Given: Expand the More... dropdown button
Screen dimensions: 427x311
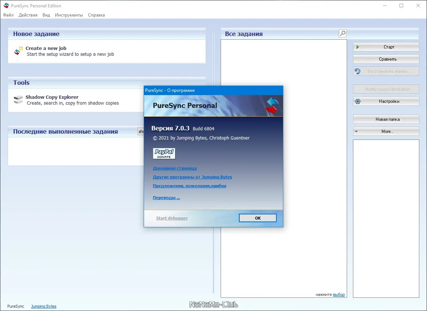Looking at the screenshot, I should click(x=386, y=131).
